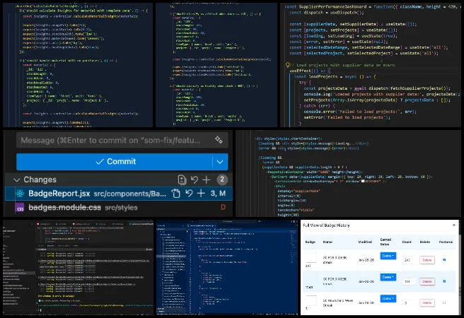Collapse the Changes section chevron
Screen dimensions: 464x318
click(x=17, y=179)
